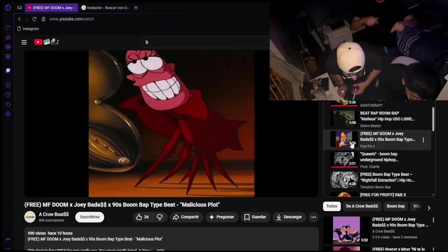The width and height of the screenshot is (448, 252).
Task: Open A Crow Beat$$ channel avatar
Action: (x=30, y=217)
